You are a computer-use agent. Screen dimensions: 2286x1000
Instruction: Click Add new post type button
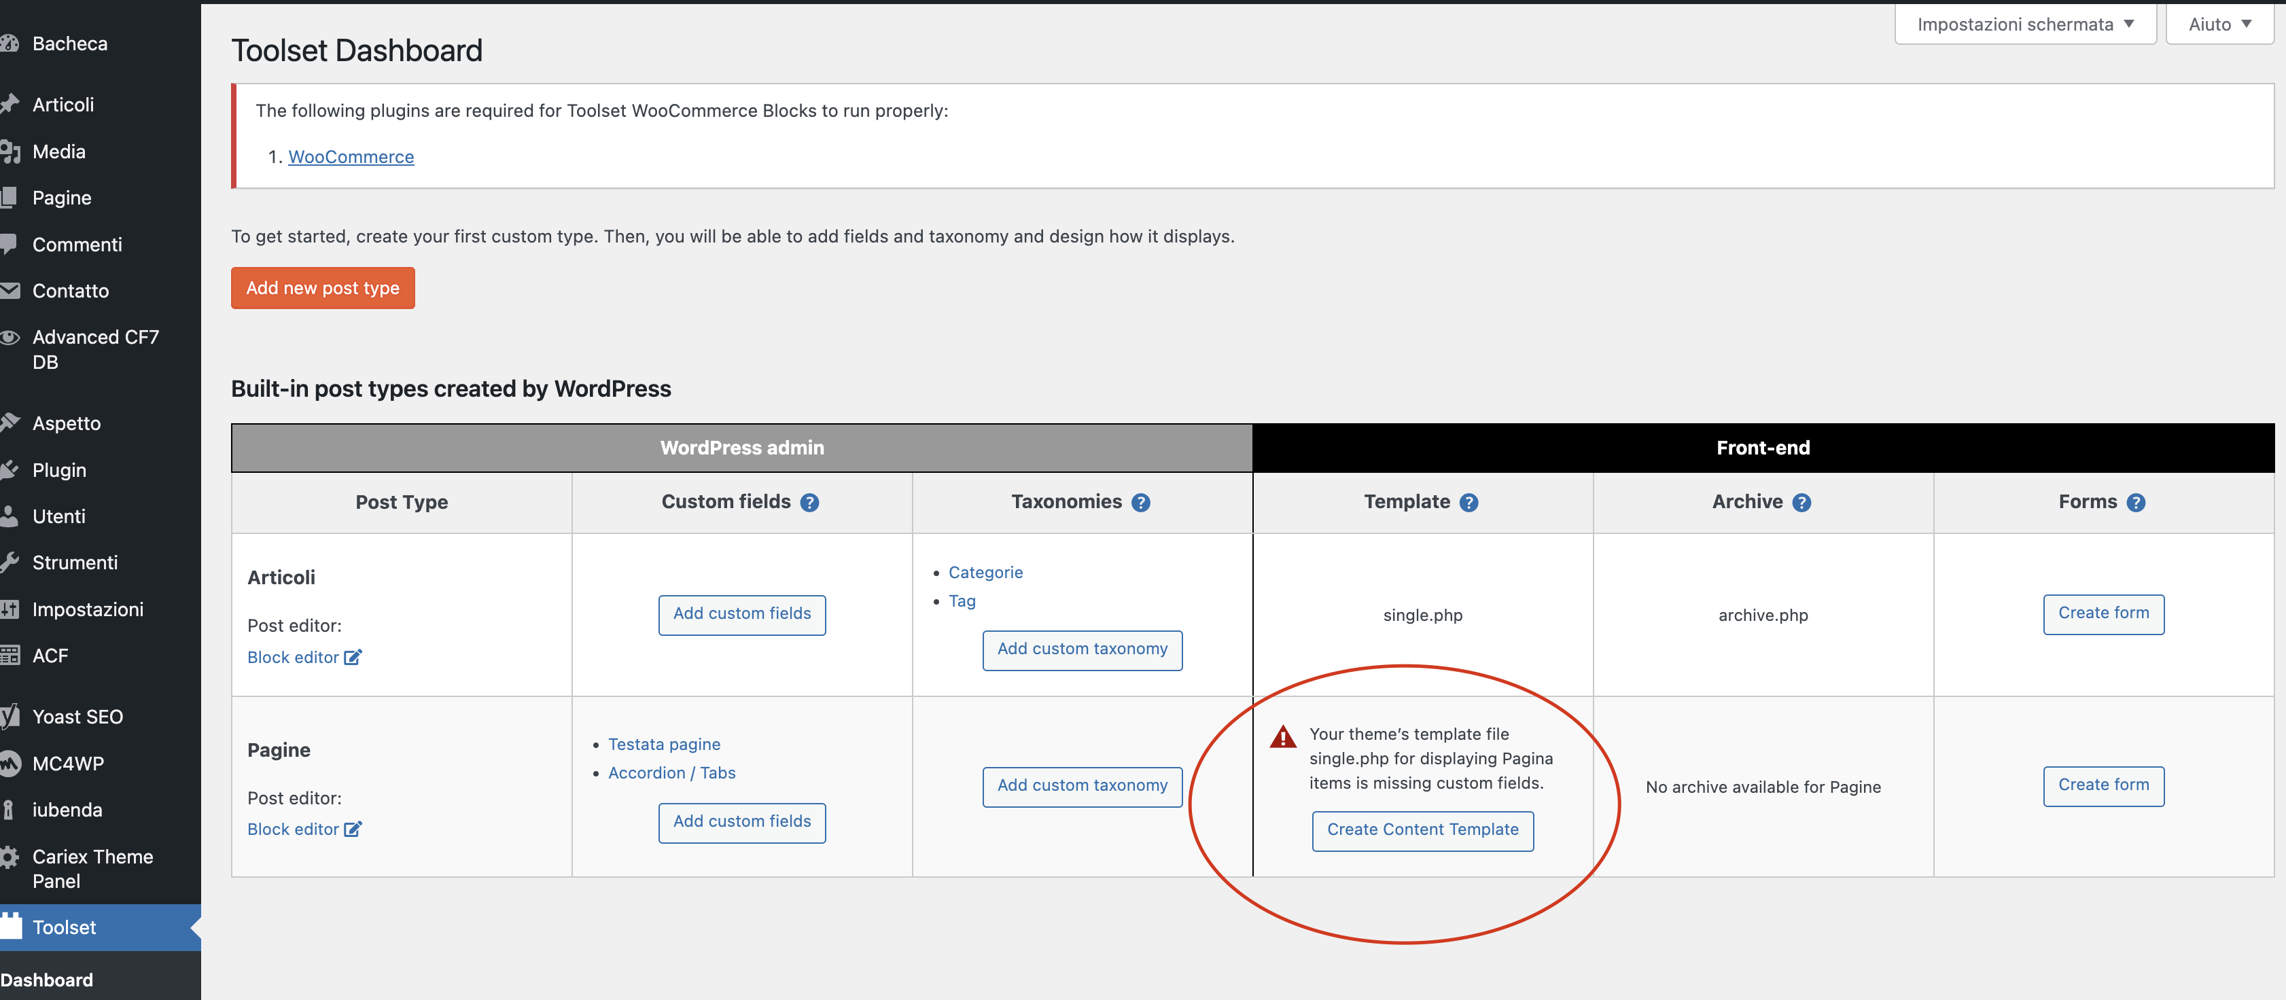coord(322,288)
